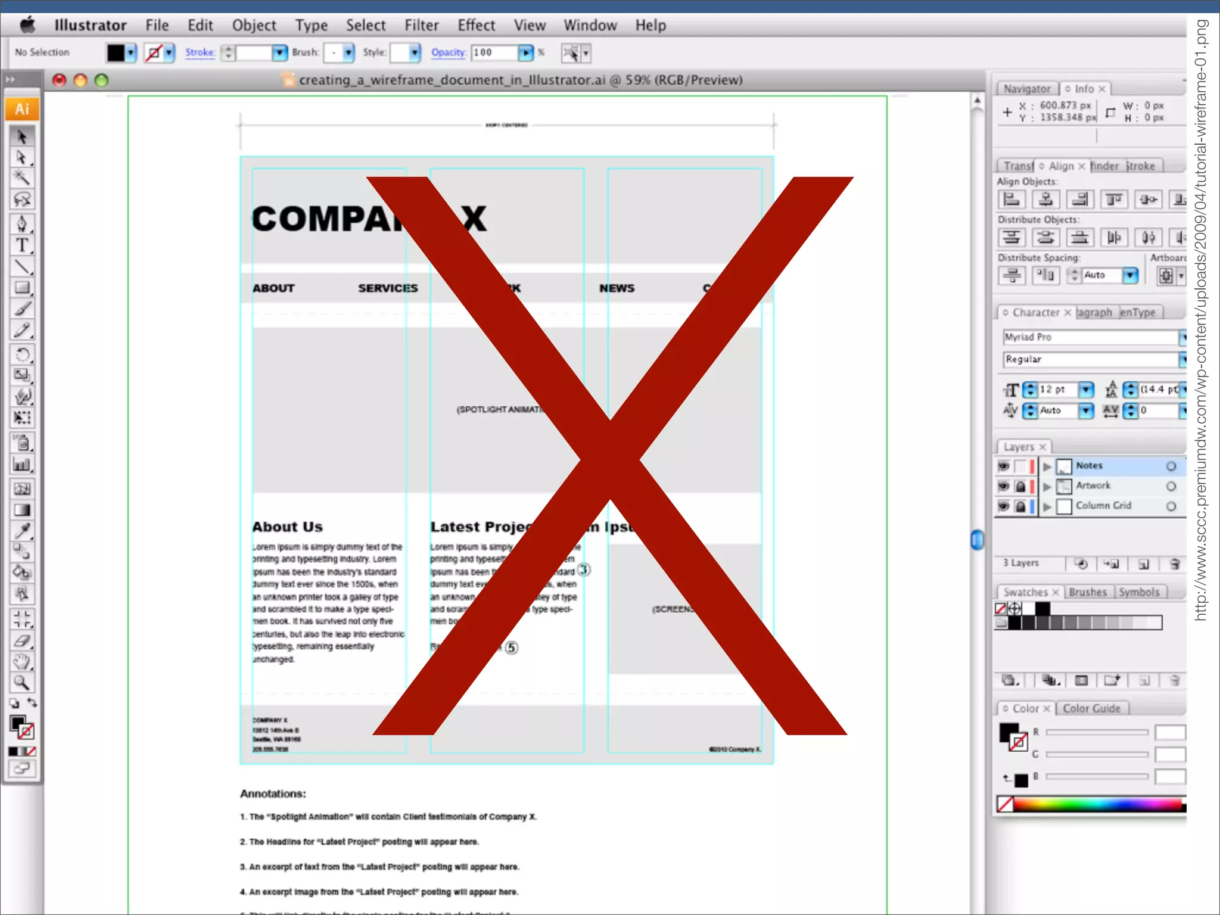
Task: Open the font size 12 pt dropdown
Action: click(1086, 390)
